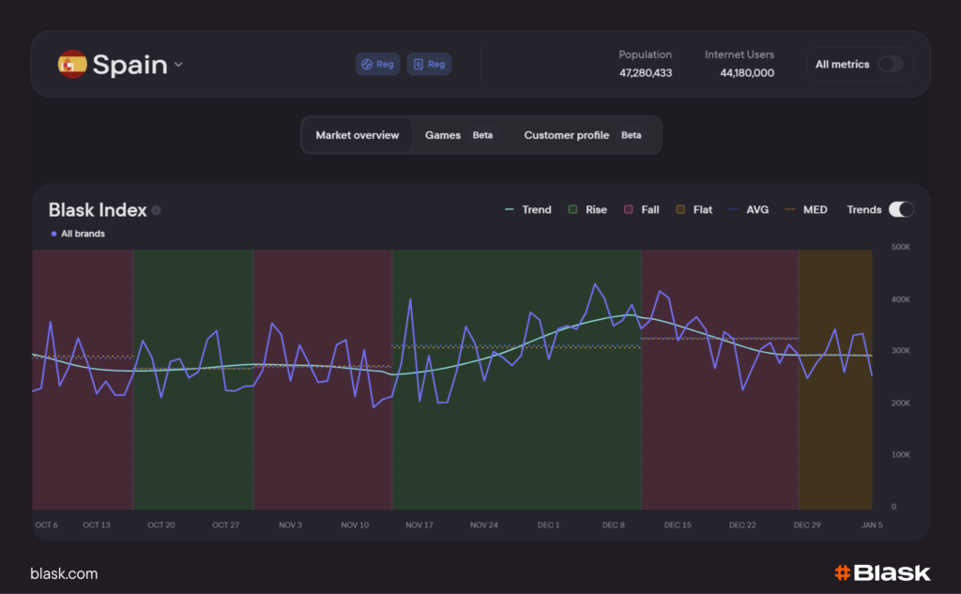
Task: Click the Blask logo at bottom right
Action: click(x=881, y=572)
